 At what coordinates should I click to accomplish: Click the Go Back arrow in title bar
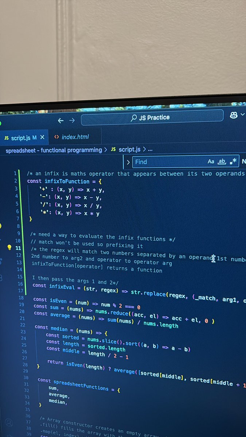tap(61, 121)
